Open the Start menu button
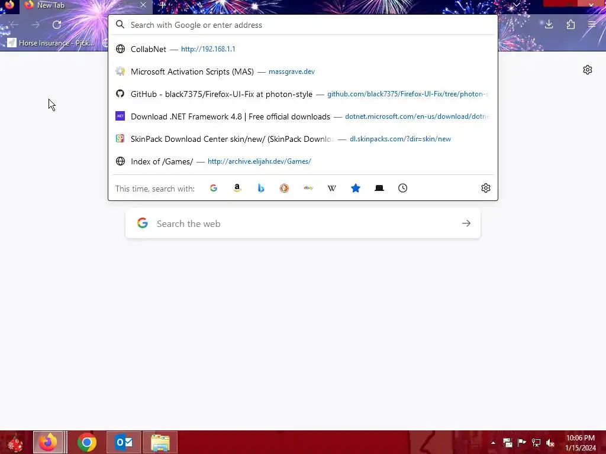 tap(15, 442)
